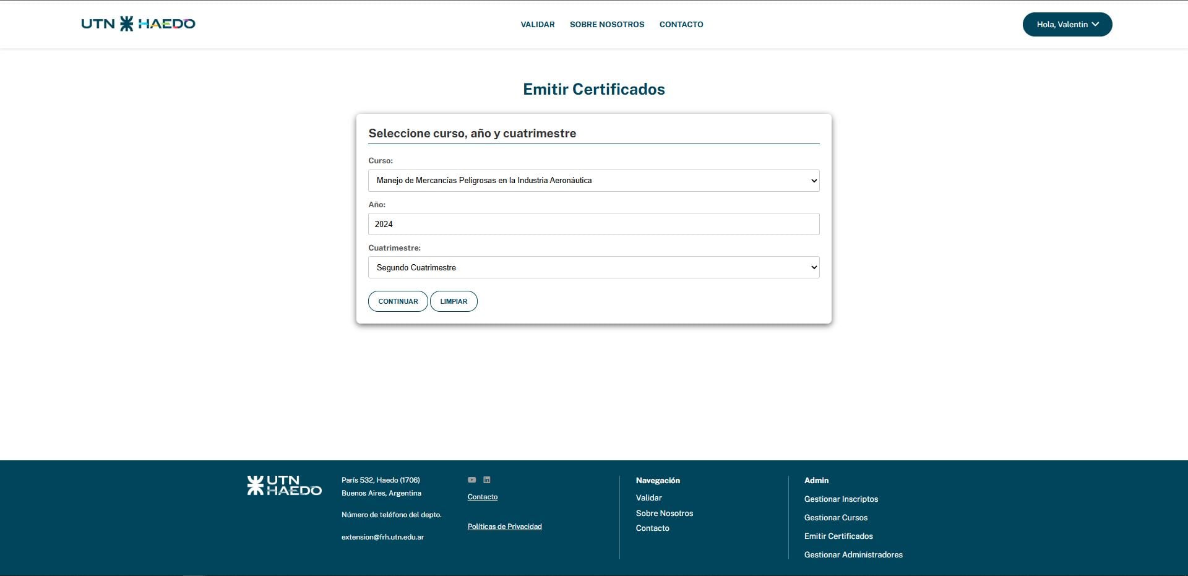Viewport: 1188px width, 576px height.
Task: Click the Navegación footer heading
Action: point(658,481)
